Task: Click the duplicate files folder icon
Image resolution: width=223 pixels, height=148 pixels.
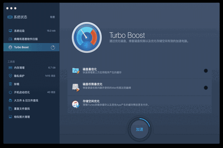Action: [x=10, y=109]
